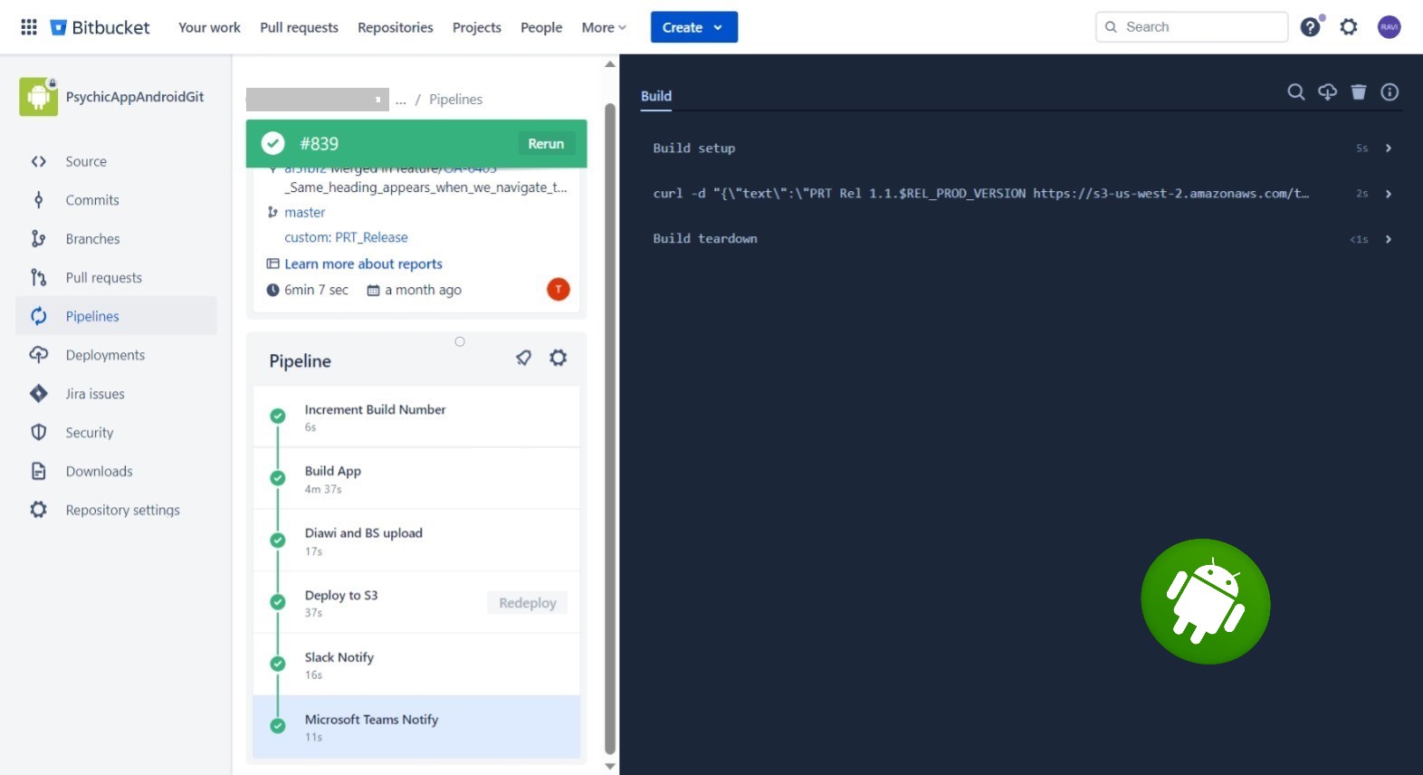Open the app switcher grid icon
Image resolution: width=1423 pixels, height=775 pixels.
pos(29,27)
